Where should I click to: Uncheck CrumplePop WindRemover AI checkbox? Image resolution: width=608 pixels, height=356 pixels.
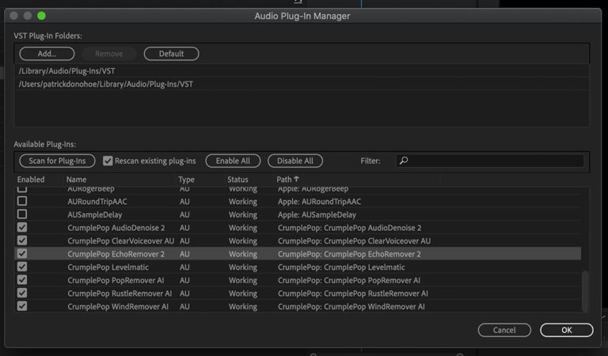(x=22, y=306)
